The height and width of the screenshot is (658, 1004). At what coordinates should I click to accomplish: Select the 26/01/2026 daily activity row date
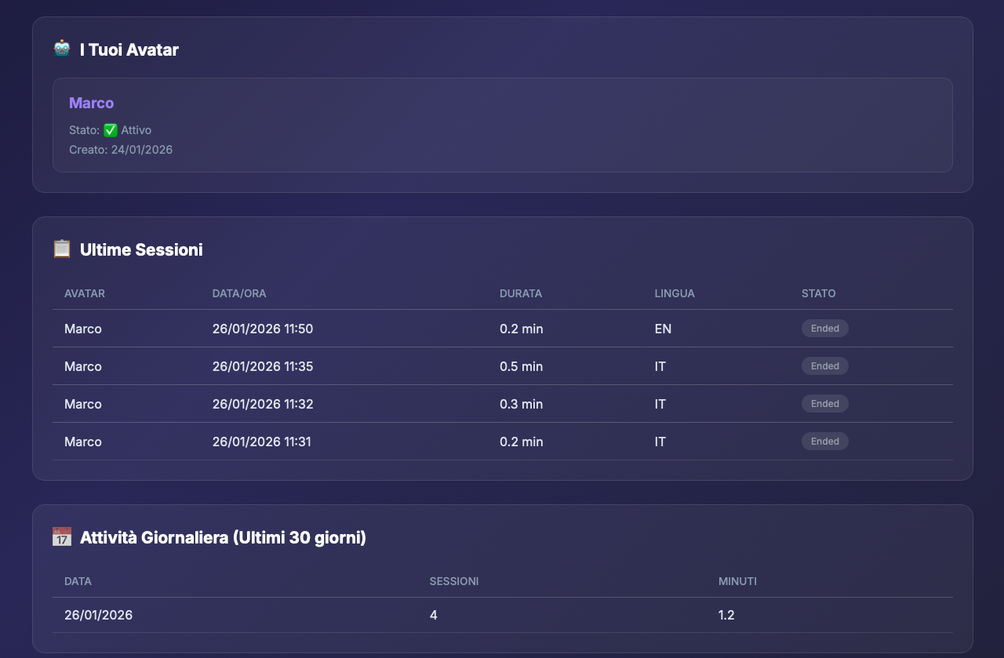[x=98, y=615]
